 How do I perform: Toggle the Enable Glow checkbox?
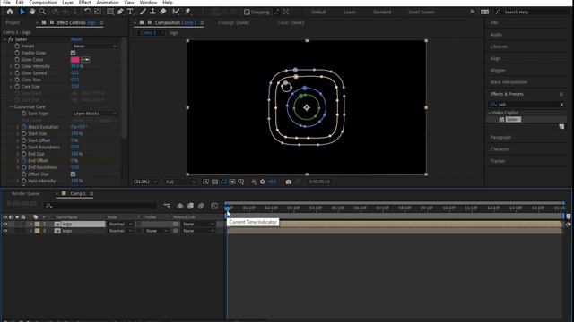pos(74,53)
